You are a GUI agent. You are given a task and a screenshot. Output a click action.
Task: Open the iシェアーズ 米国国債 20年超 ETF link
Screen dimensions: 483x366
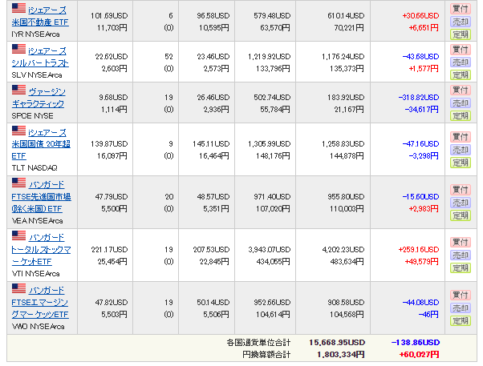tap(41, 144)
